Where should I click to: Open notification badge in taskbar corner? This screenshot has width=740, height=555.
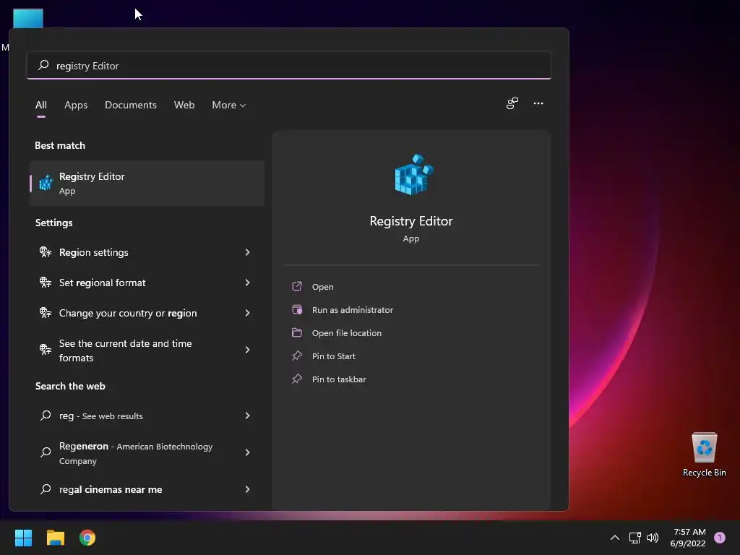click(720, 538)
